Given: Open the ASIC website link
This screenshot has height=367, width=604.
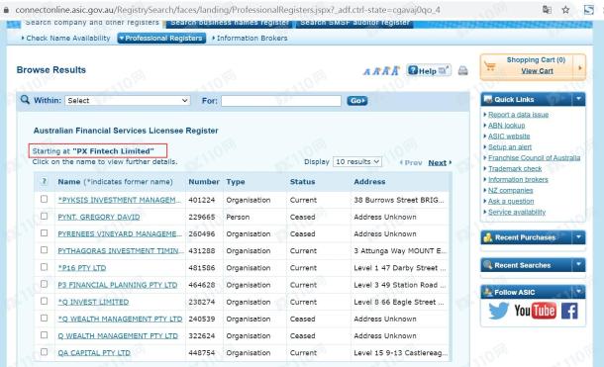Looking at the screenshot, I should coord(509,136).
